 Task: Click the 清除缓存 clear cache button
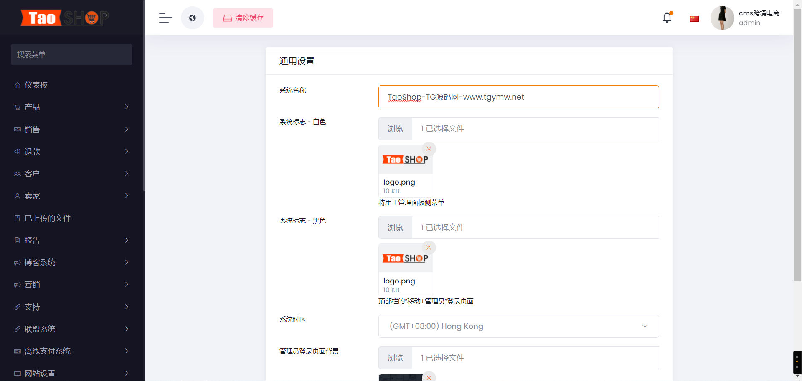243,18
